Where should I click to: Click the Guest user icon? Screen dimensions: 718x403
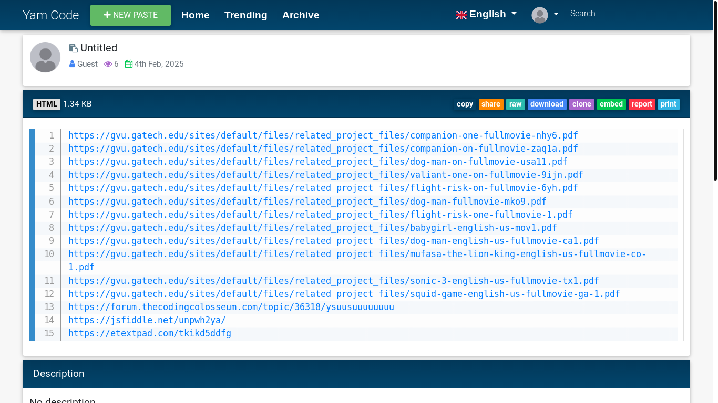coord(73,64)
